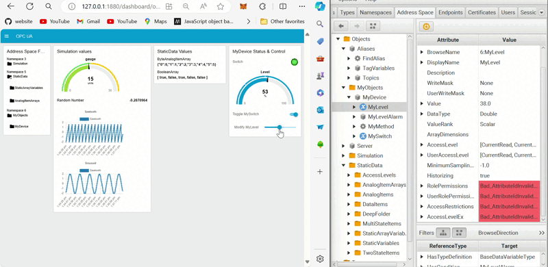The height and width of the screenshot is (267, 548).
Task: Open Outlook in the Edge sidebar
Action: click(320, 110)
